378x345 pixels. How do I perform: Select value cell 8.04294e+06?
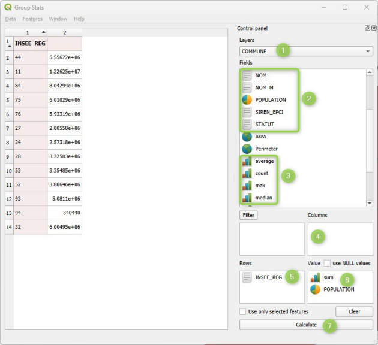tap(65, 86)
